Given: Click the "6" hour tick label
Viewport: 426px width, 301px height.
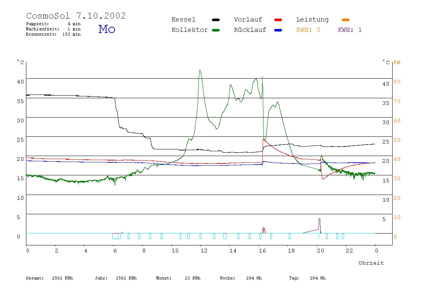Looking at the screenshot, I should (115, 251).
